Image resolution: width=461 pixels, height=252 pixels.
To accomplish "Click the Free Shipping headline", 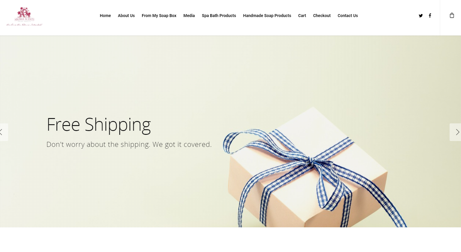I will click(99, 125).
